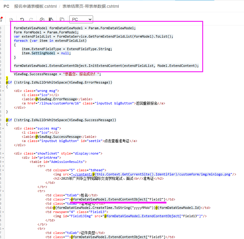The image size is (244, 239).
Task: Open the PC device dropdown
Action: click(81, 19)
